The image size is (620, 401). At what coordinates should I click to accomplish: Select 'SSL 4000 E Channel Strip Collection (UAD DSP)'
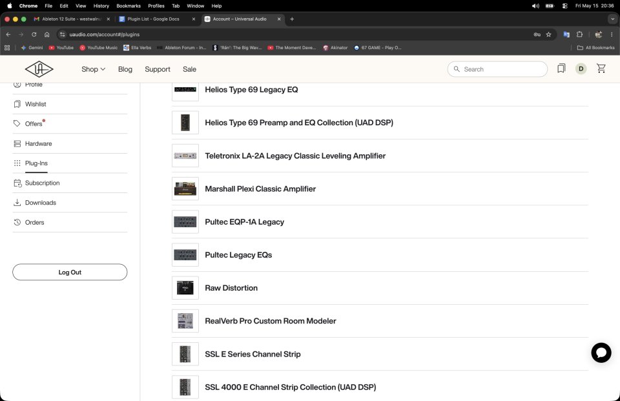pos(290,387)
